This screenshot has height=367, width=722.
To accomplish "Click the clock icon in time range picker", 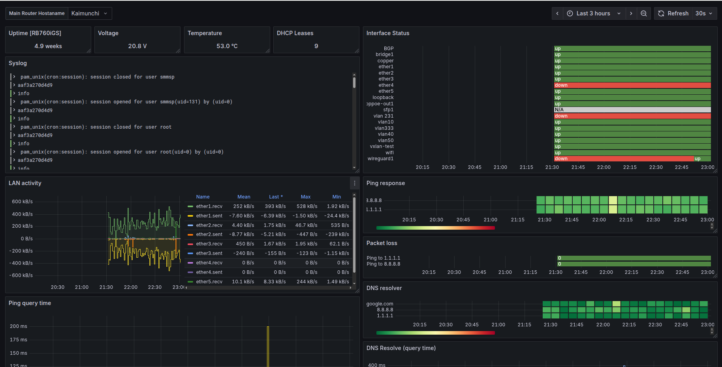I will tap(570, 13).
